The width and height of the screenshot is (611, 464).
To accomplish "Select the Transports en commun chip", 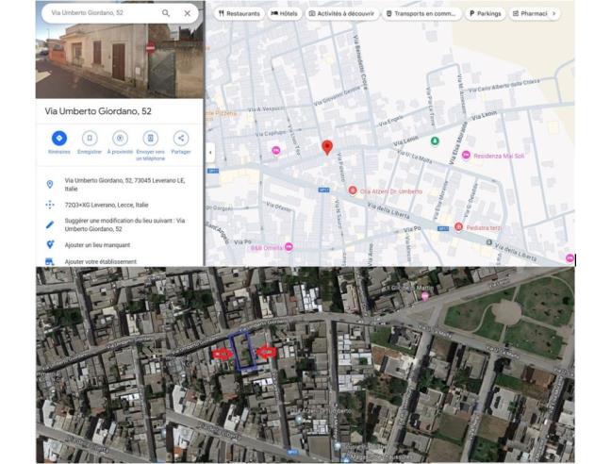I will coord(421,14).
